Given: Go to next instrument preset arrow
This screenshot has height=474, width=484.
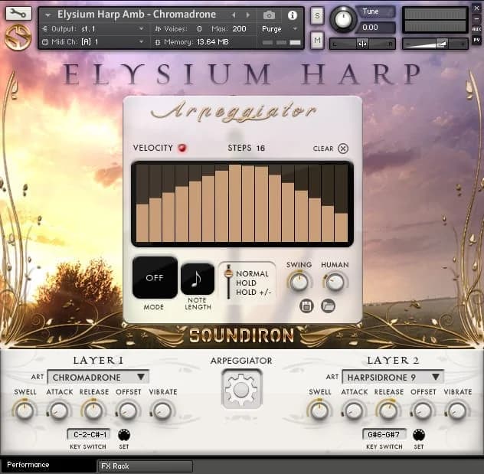Looking at the screenshot, I should tap(247, 15).
